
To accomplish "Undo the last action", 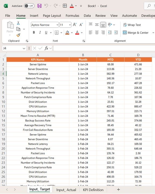I will pyautogui.click(x=46, y=6).
